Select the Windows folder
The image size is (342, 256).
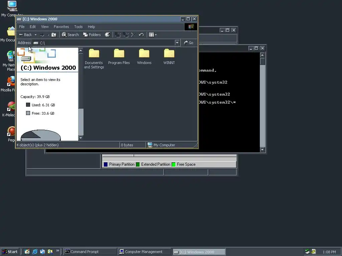pyautogui.click(x=144, y=57)
